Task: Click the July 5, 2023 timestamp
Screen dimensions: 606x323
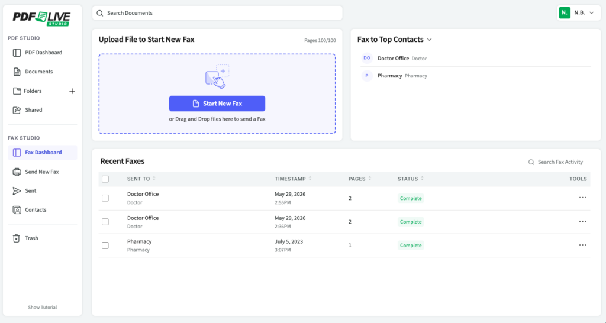Action: (x=289, y=241)
